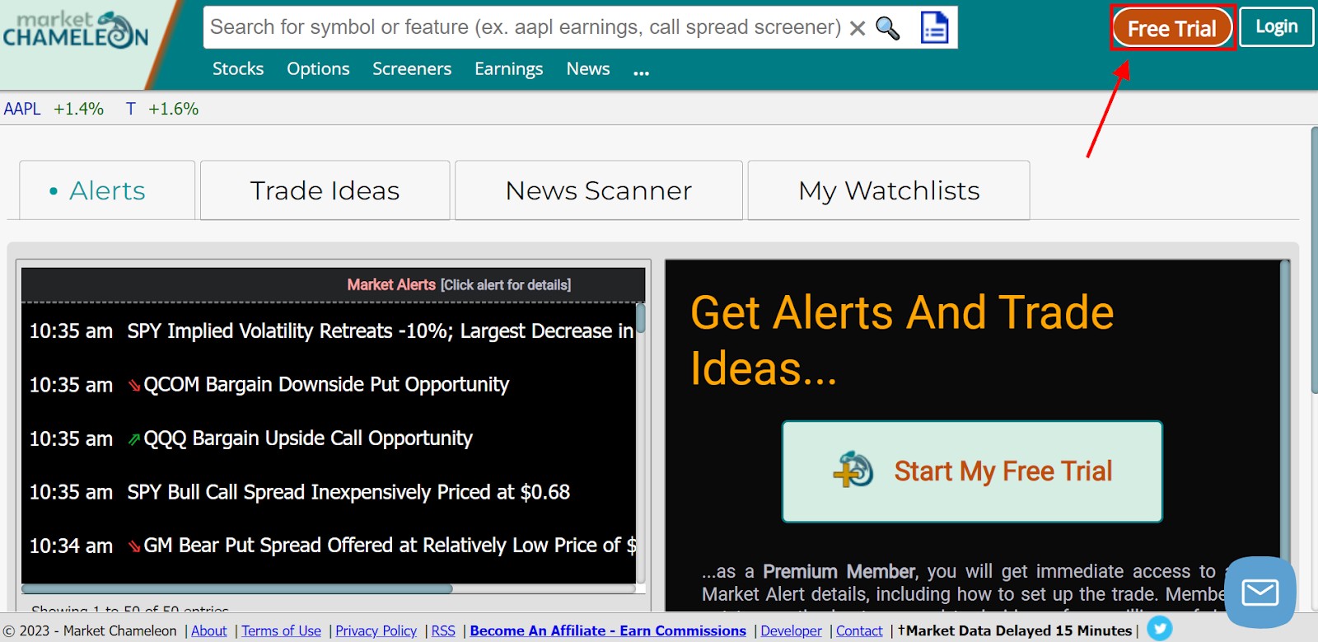The width and height of the screenshot is (1318, 642).
Task: Open the Earnings menu
Action: 508,69
